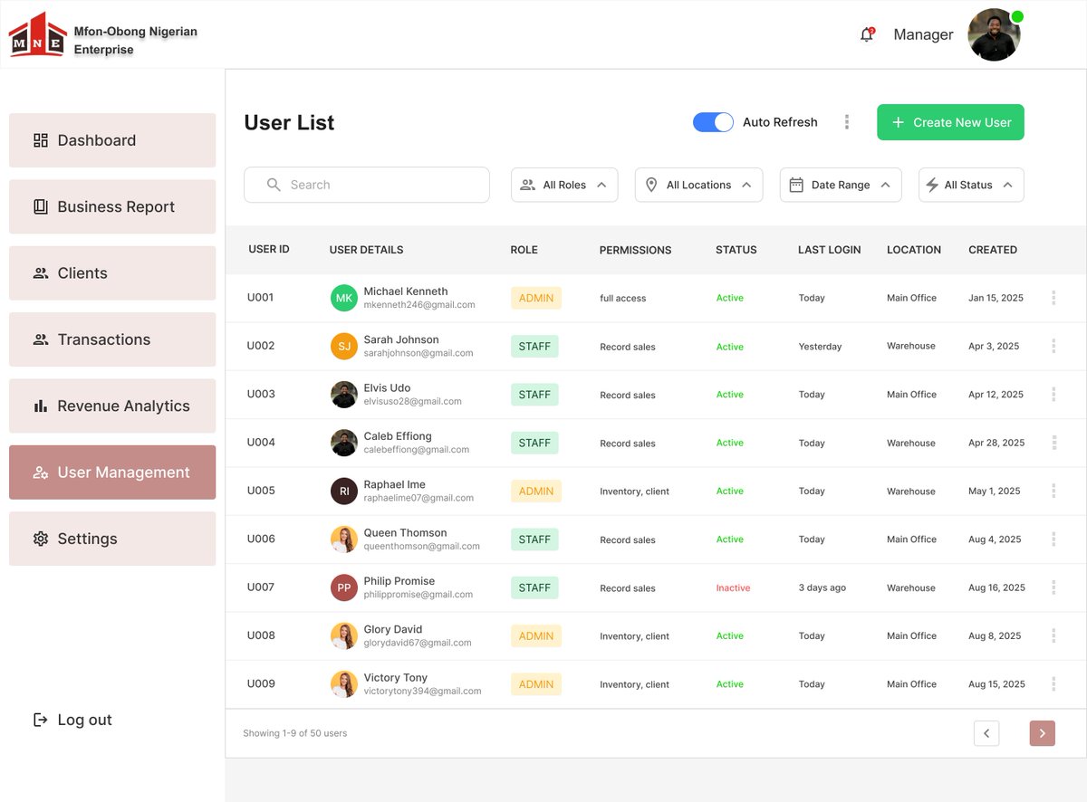Click the PERMISSIONS column header
This screenshot has width=1087, height=802.
coord(635,250)
